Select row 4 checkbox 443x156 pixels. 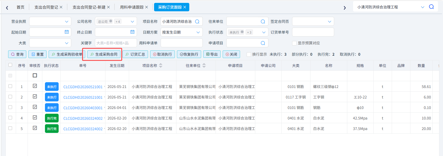[x=10, y=118]
